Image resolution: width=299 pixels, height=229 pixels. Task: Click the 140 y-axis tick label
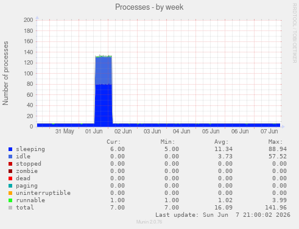(28, 52)
